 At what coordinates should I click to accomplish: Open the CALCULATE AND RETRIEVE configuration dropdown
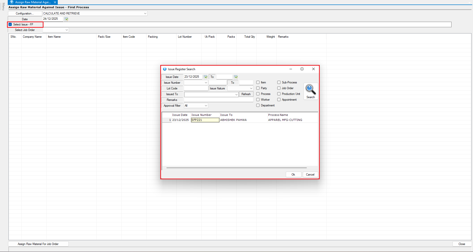(145, 13)
